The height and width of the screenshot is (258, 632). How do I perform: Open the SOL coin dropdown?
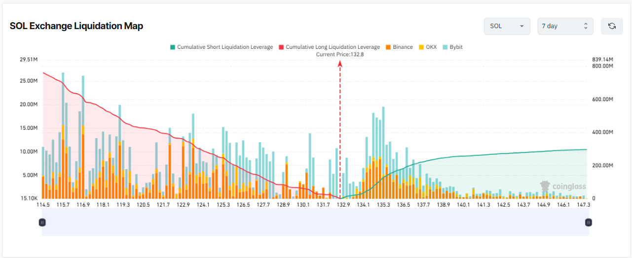point(507,26)
